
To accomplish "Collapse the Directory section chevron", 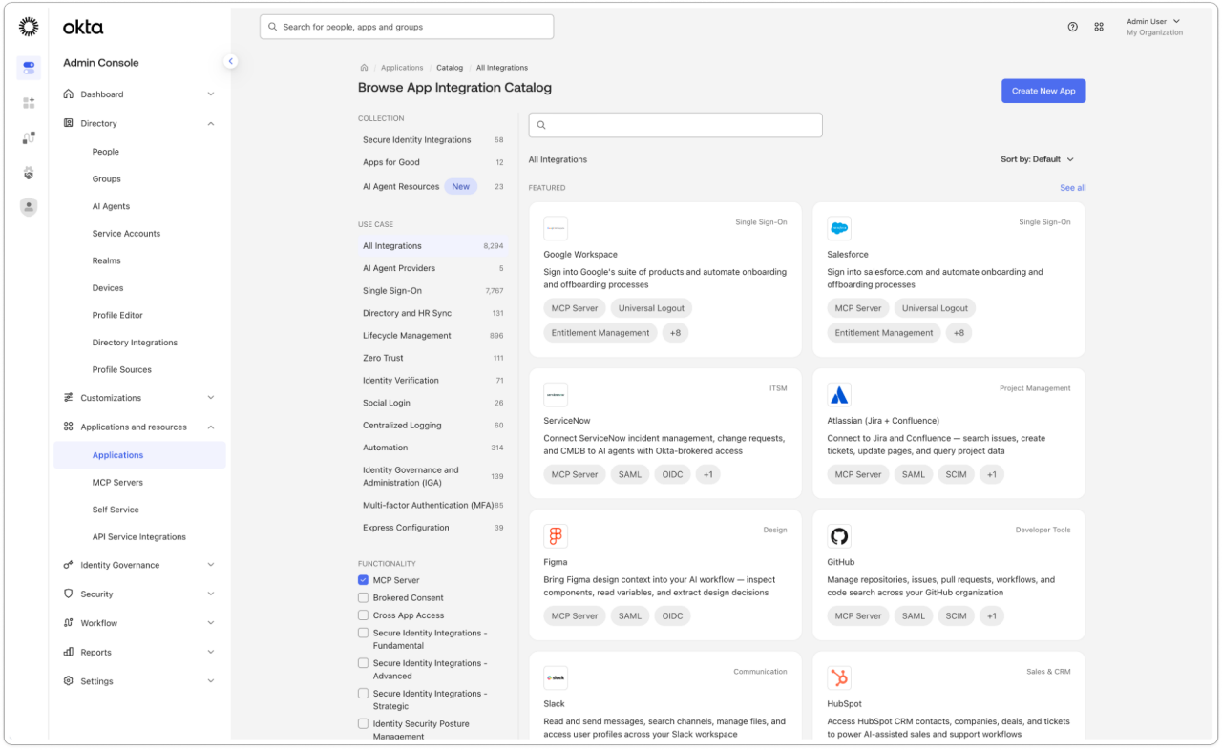I will (x=211, y=123).
